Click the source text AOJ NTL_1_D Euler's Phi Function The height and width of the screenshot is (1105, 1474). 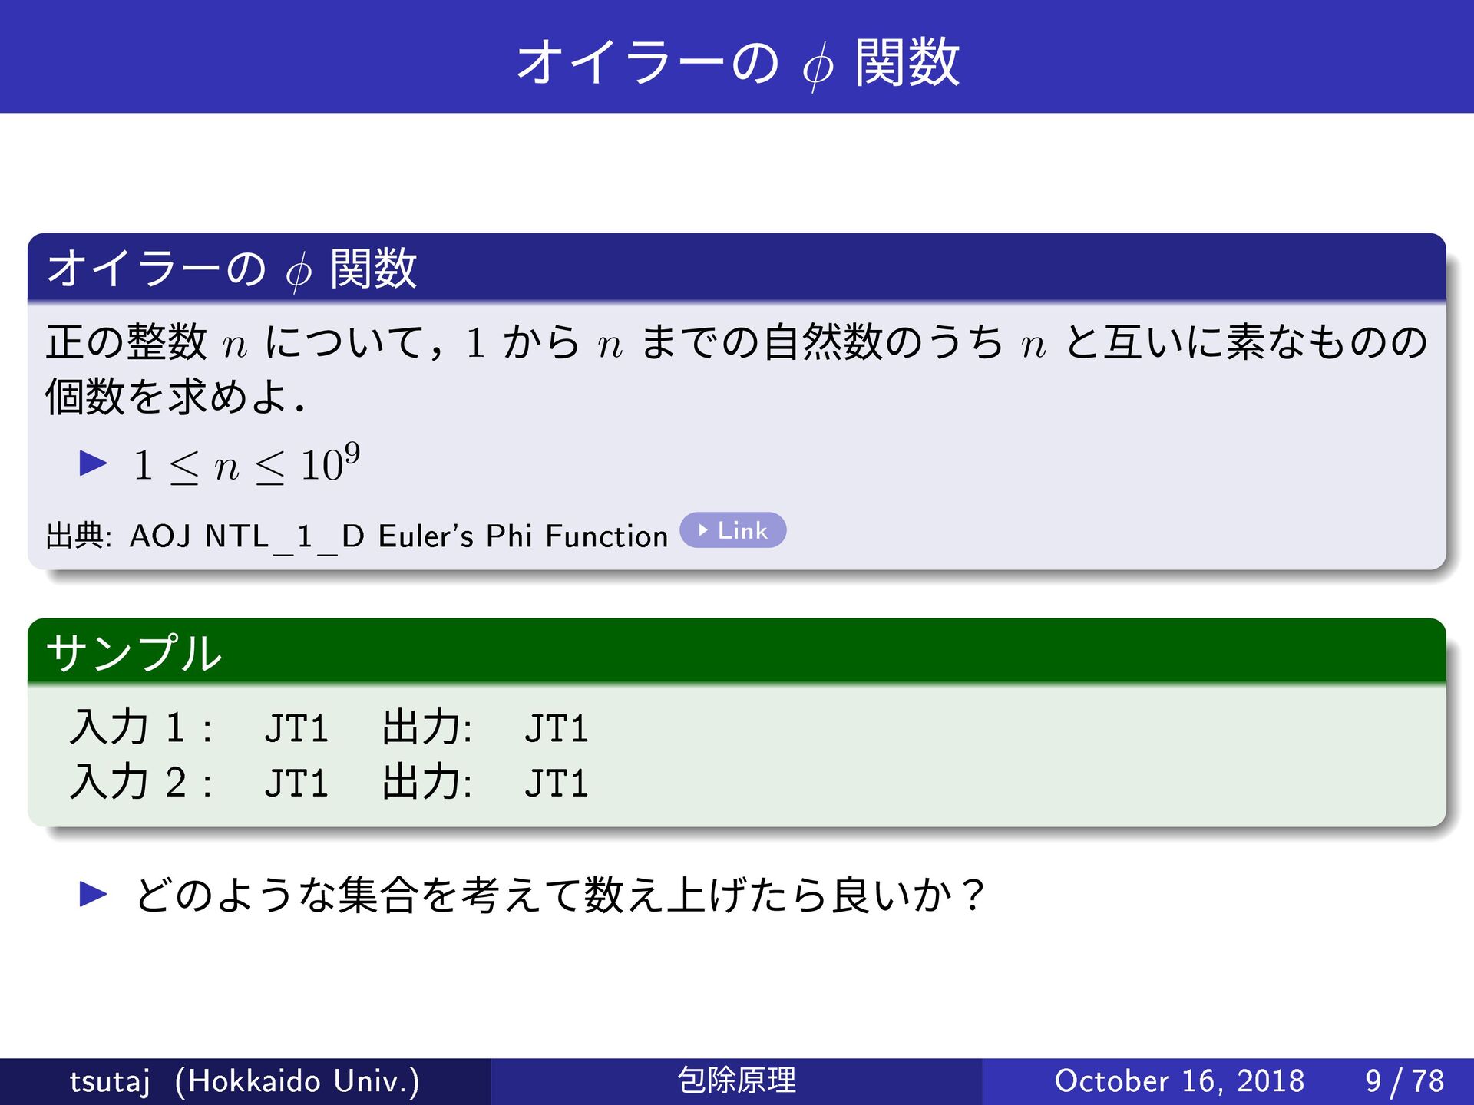coord(398,536)
